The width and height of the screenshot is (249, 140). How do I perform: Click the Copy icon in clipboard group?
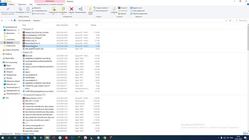(x=20, y=9)
